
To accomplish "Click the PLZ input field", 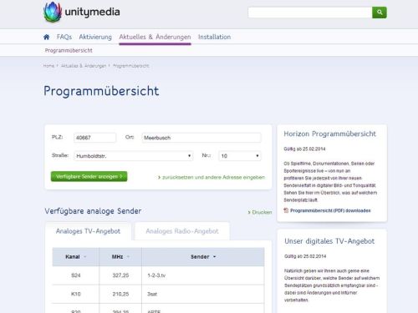I will [x=94, y=138].
